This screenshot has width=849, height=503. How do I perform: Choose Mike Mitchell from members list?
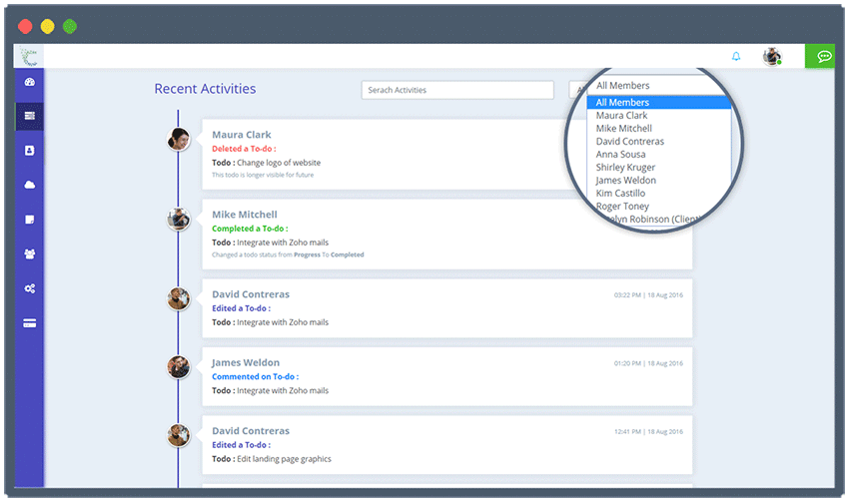click(623, 128)
